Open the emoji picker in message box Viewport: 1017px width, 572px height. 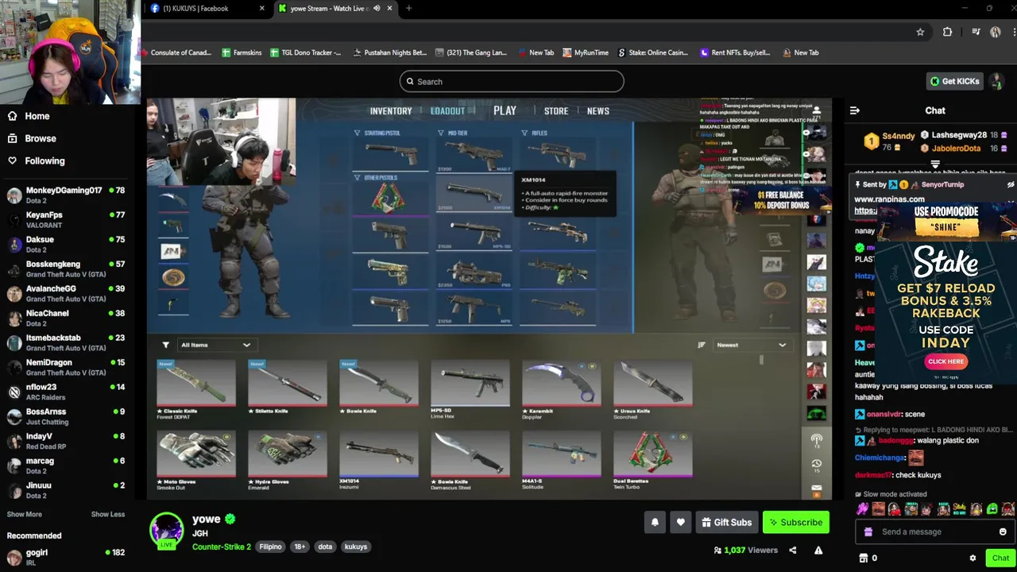(1003, 531)
